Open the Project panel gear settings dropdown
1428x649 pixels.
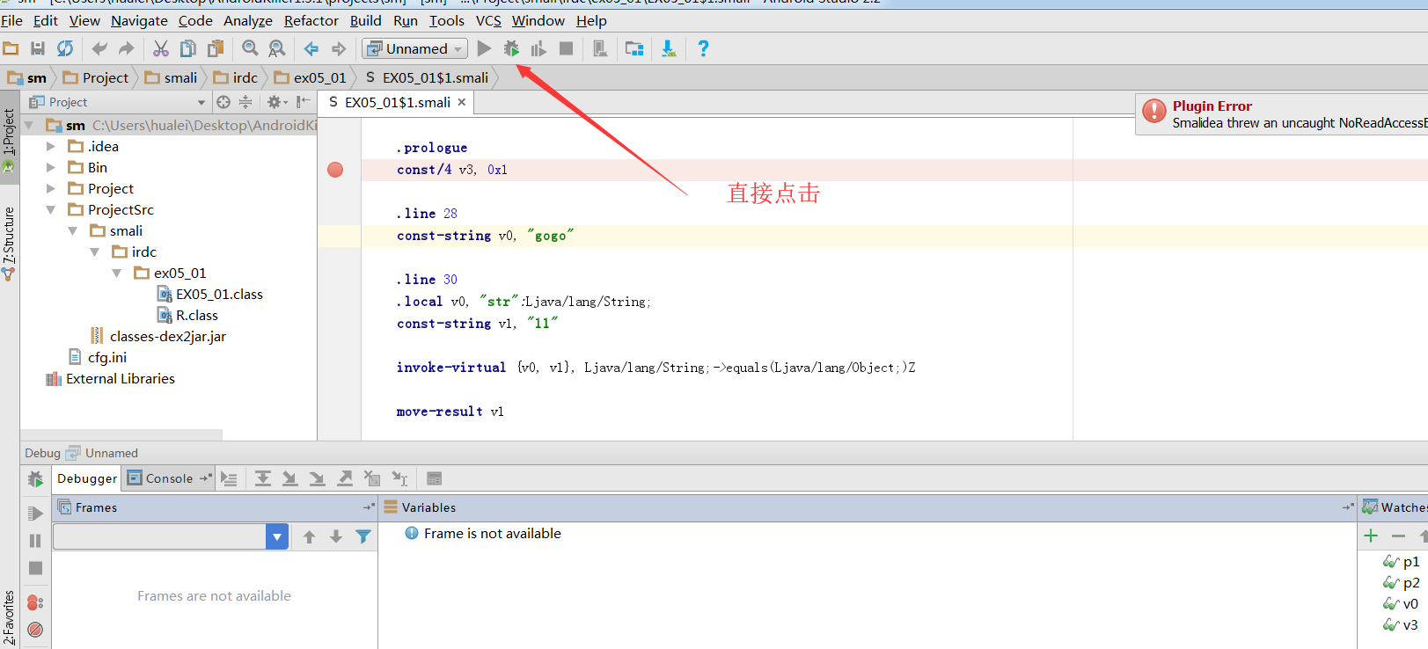pyautogui.click(x=277, y=102)
